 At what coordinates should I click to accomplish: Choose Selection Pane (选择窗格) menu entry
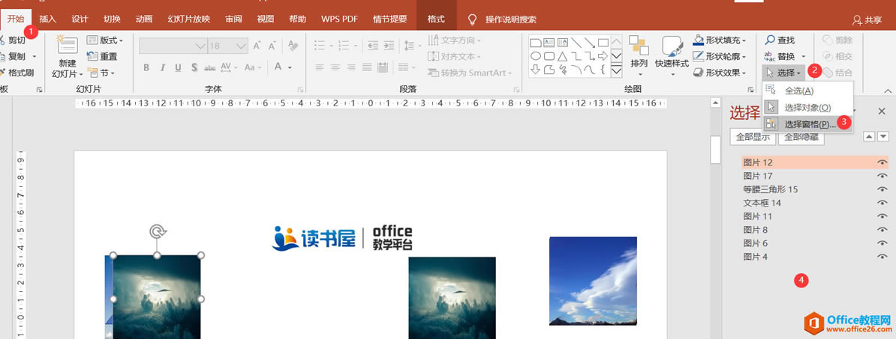(x=808, y=124)
